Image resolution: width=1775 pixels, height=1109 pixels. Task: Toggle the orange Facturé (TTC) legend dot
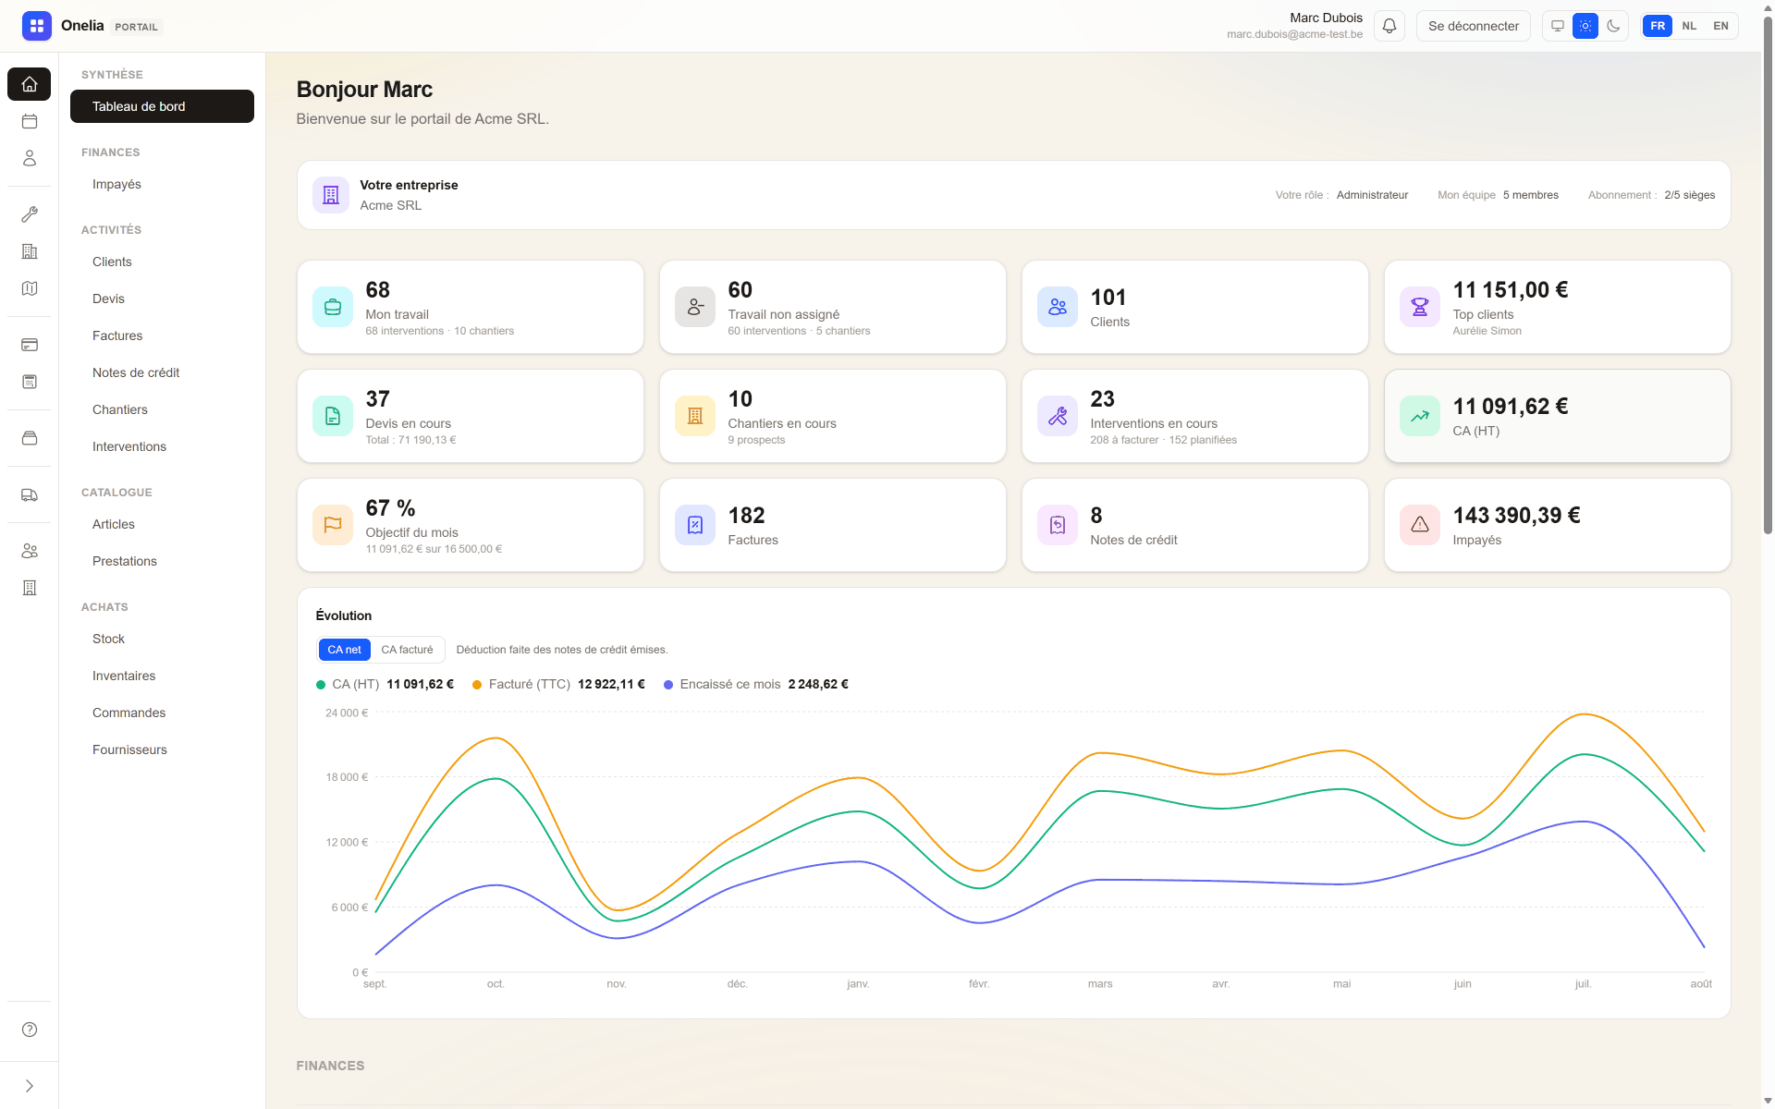point(477,685)
